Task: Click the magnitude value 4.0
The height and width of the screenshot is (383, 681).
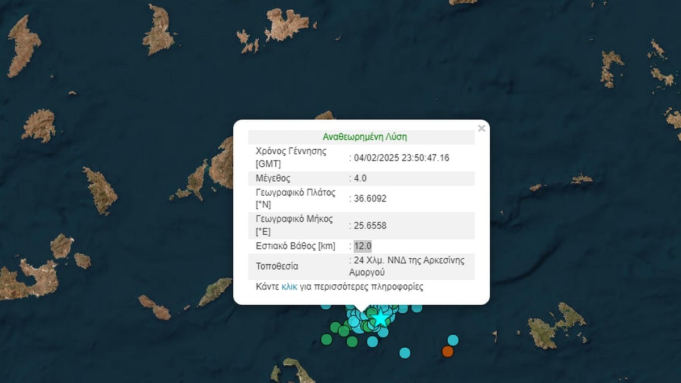Action: click(x=360, y=178)
